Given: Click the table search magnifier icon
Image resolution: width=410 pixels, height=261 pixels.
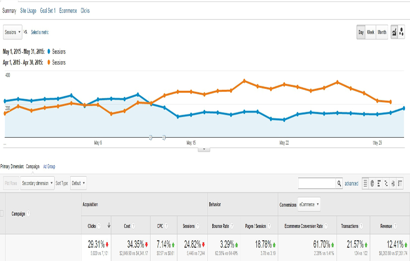Looking at the screenshot, I should pyautogui.click(x=339, y=183).
